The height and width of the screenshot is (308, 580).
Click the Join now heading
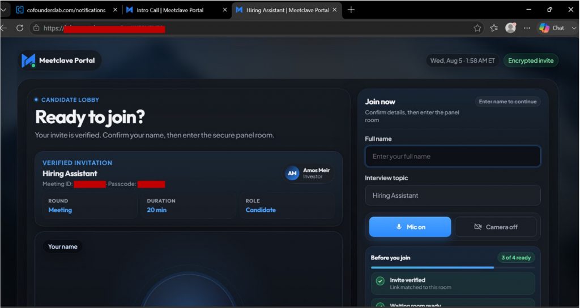coord(380,102)
